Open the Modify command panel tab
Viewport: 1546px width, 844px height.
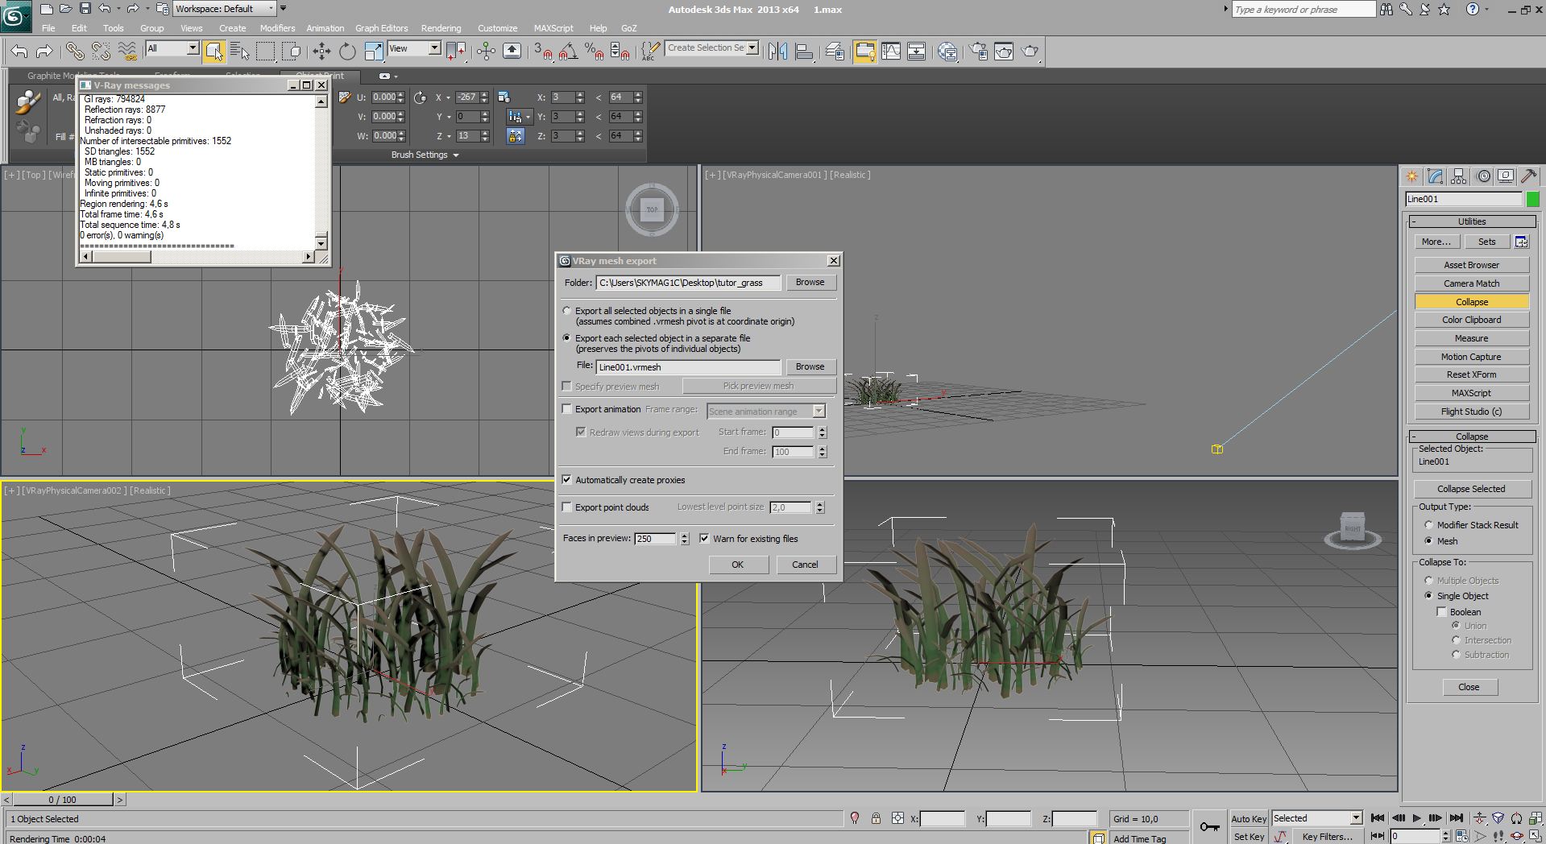pos(1435,176)
